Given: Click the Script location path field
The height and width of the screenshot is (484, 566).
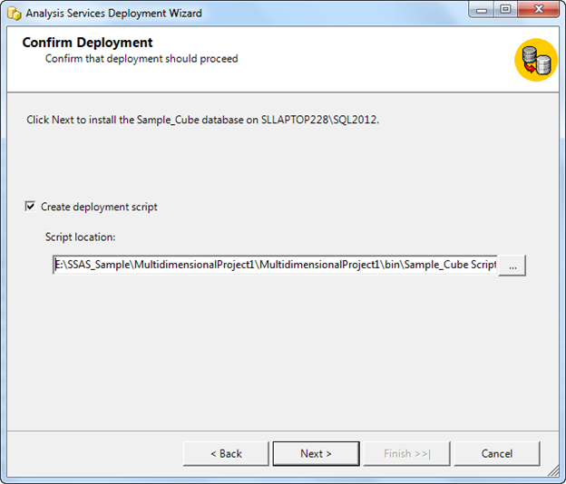Looking at the screenshot, I should (275, 265).
